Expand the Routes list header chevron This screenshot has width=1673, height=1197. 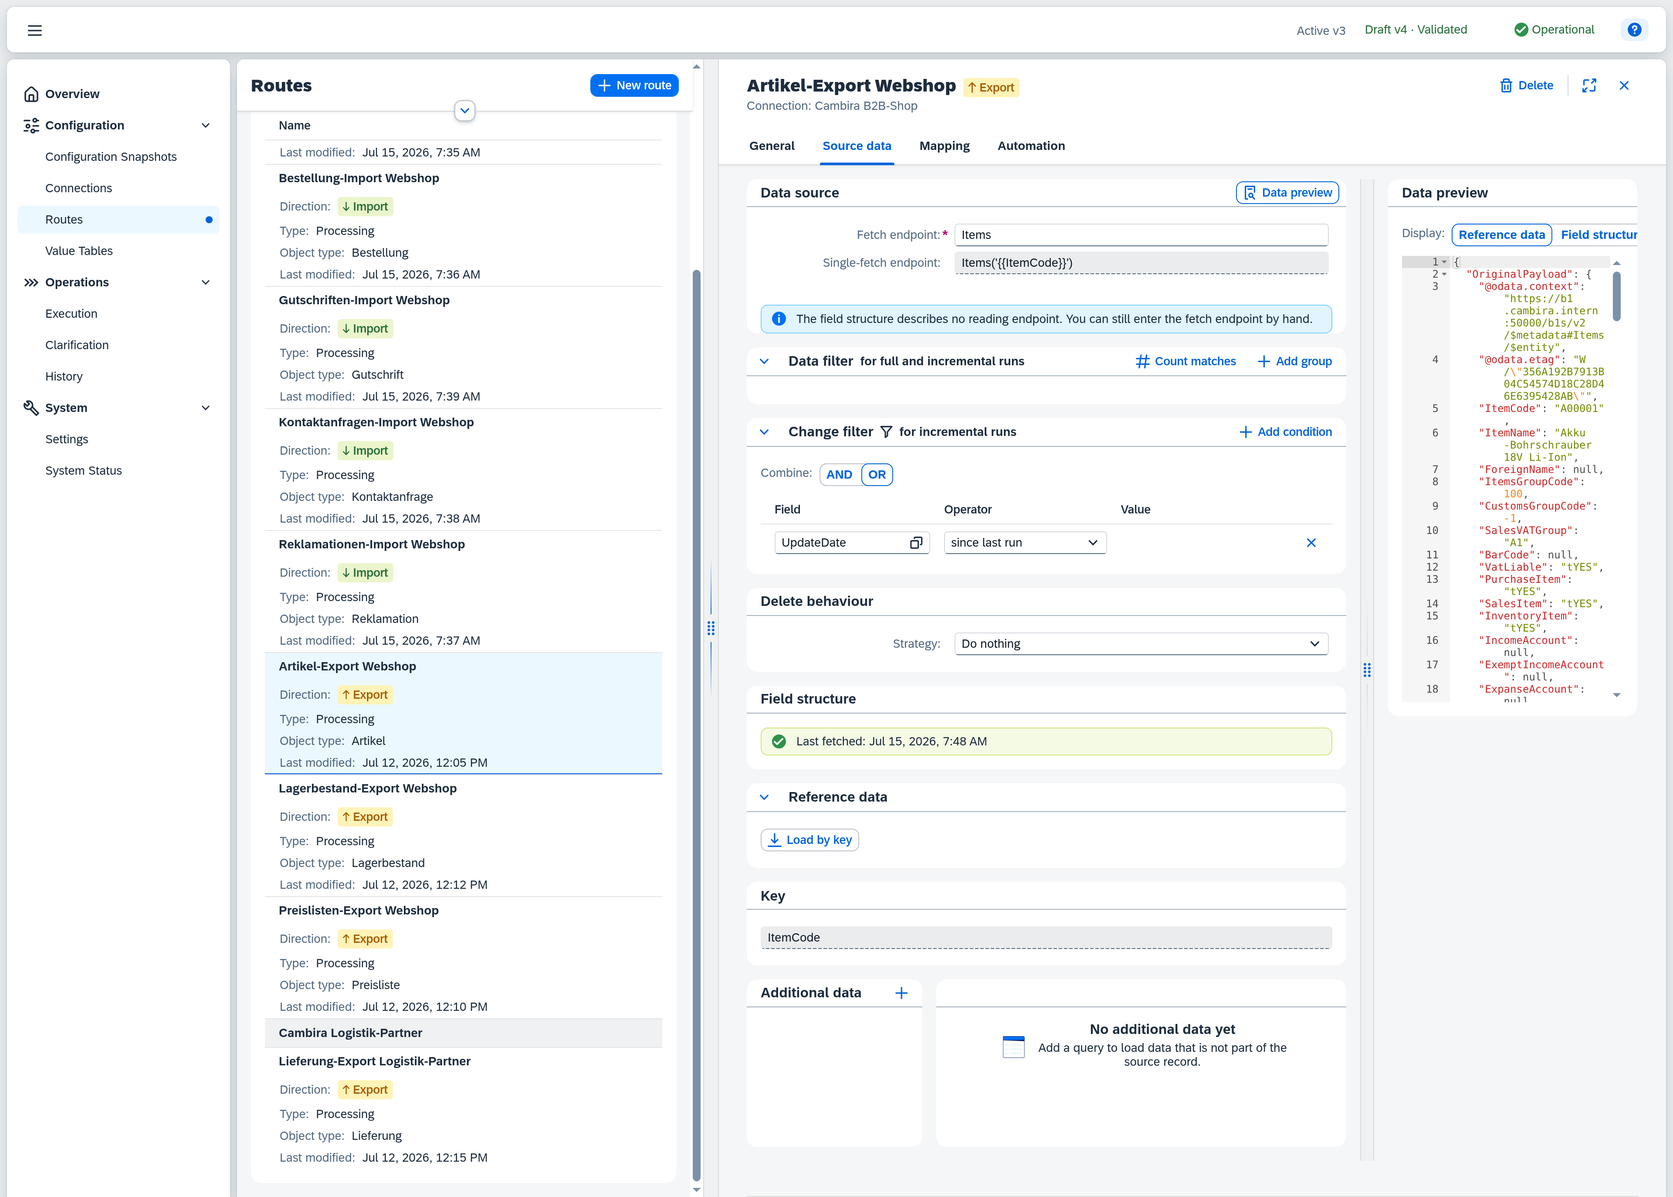pos(465,111)
